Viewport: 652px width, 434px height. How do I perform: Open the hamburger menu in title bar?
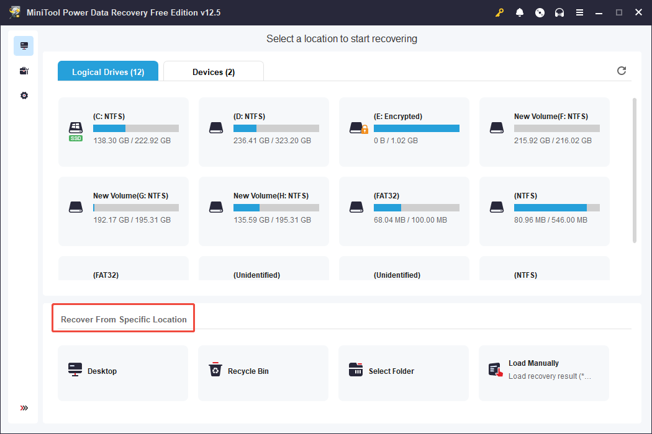coord(579,12)
